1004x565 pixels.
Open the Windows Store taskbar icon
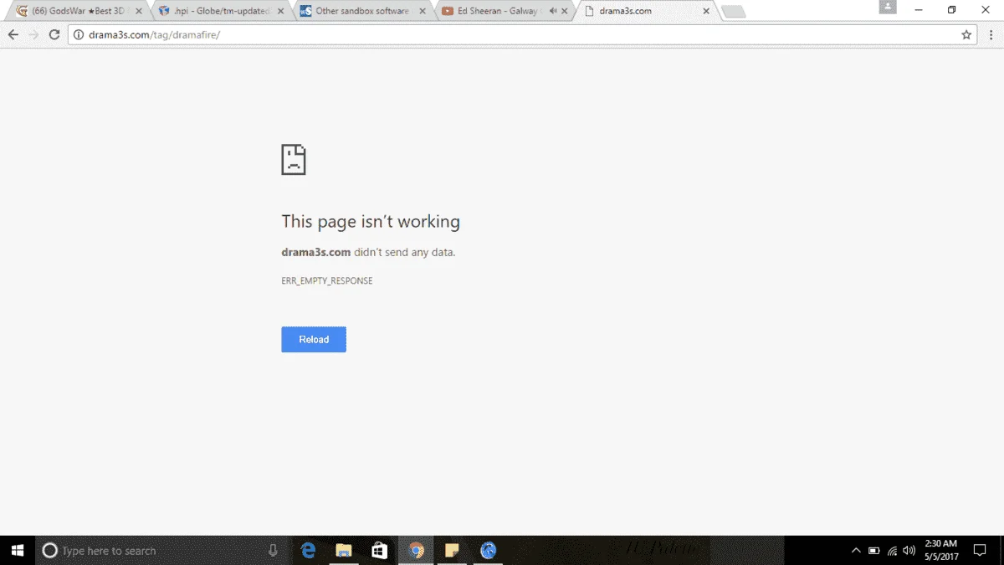click(x=380, y=550)
